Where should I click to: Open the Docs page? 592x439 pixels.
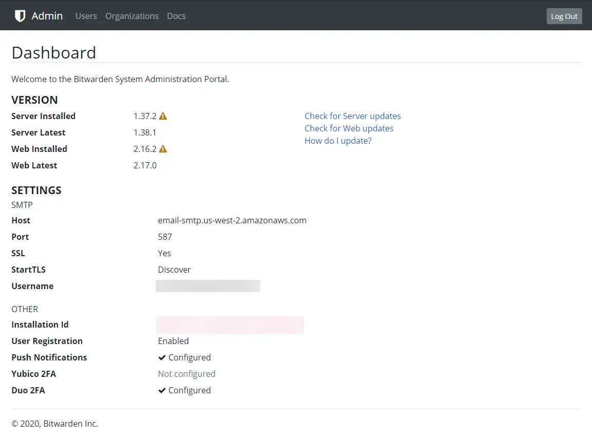[x=176, y=16]
